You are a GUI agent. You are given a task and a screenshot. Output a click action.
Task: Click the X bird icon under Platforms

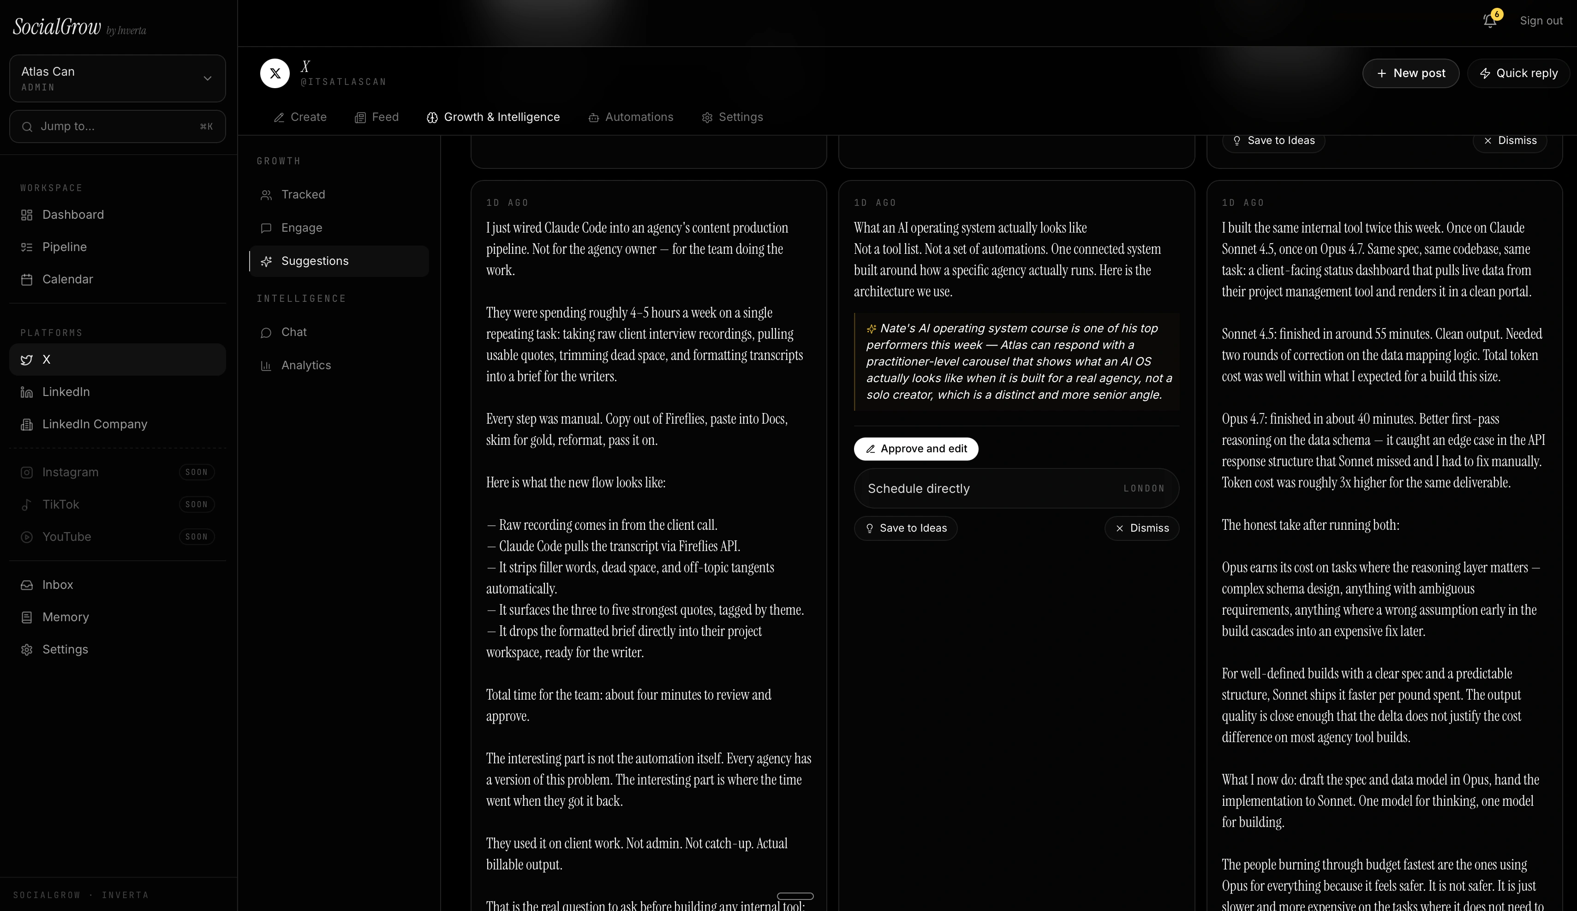(x=26, y=360)
